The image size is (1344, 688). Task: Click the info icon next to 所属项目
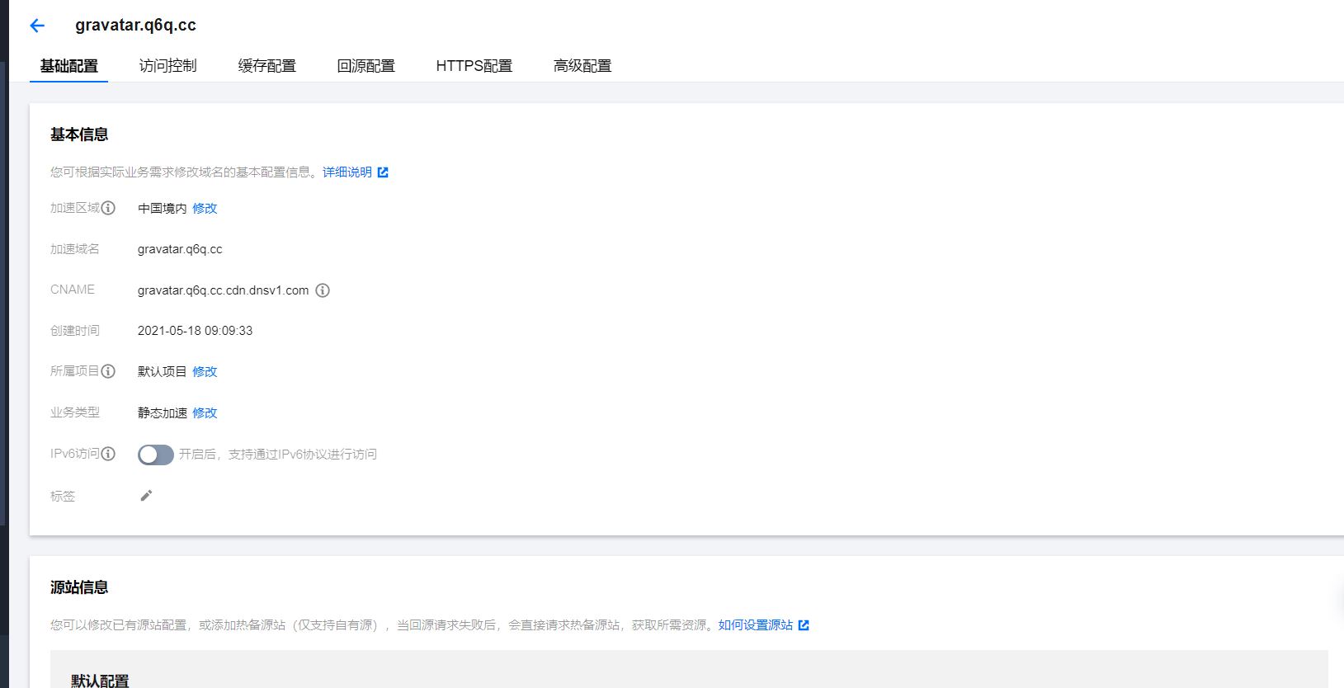point(108,371)
